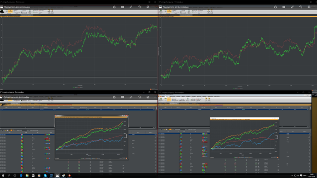Start slideshow in top-right Photos window
317x178 pixels.
point(284,7)
